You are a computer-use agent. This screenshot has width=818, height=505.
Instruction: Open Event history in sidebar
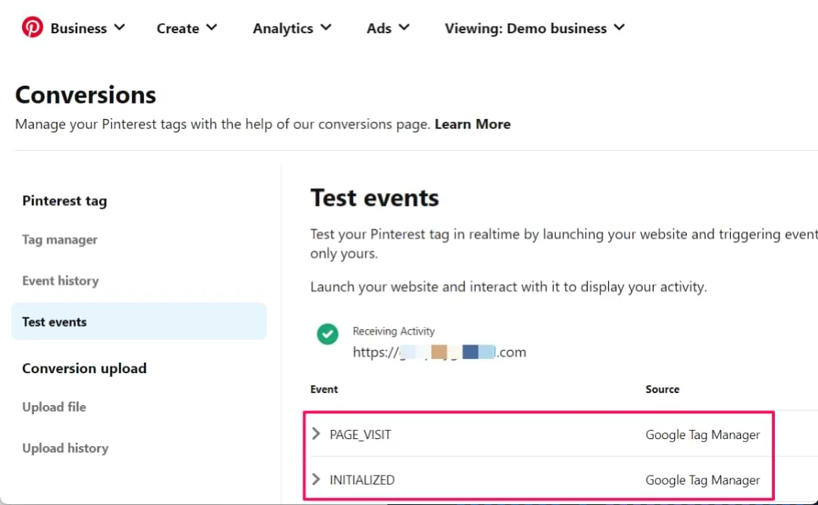point(61,281)
